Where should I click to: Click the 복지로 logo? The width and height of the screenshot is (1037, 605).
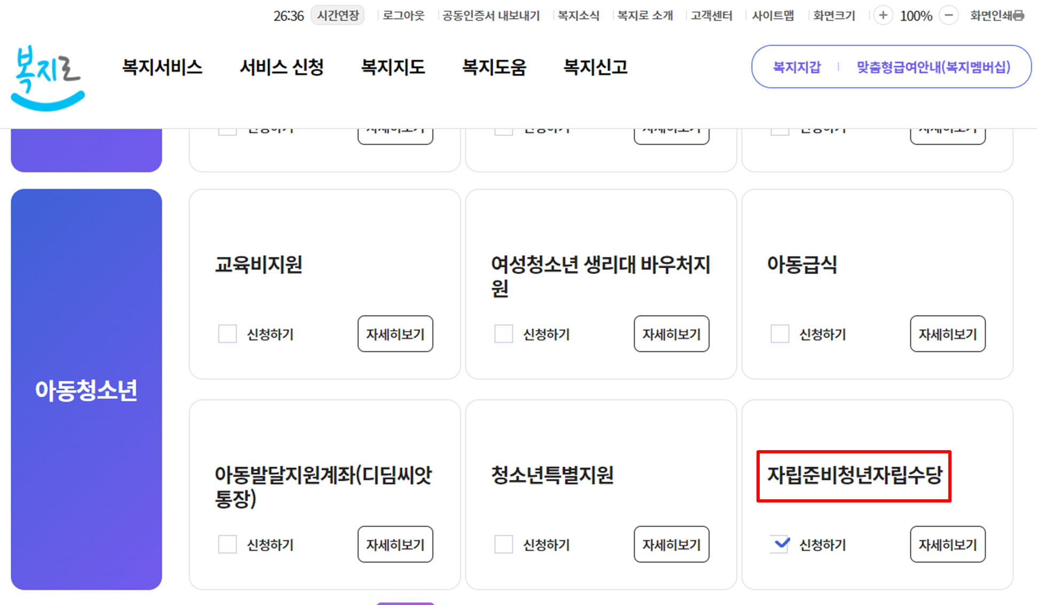tap(48, 78)
